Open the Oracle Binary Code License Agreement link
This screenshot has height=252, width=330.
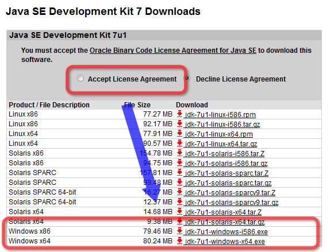click(x=173, y=51)
